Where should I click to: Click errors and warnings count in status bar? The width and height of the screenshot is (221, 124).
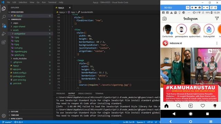[x=18, y=122]
